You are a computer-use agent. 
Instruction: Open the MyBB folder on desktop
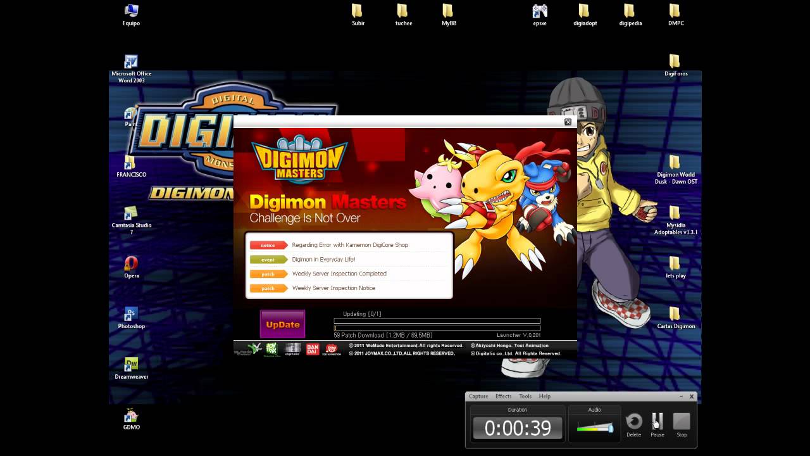pyautogui.click(x=449, y=15)
